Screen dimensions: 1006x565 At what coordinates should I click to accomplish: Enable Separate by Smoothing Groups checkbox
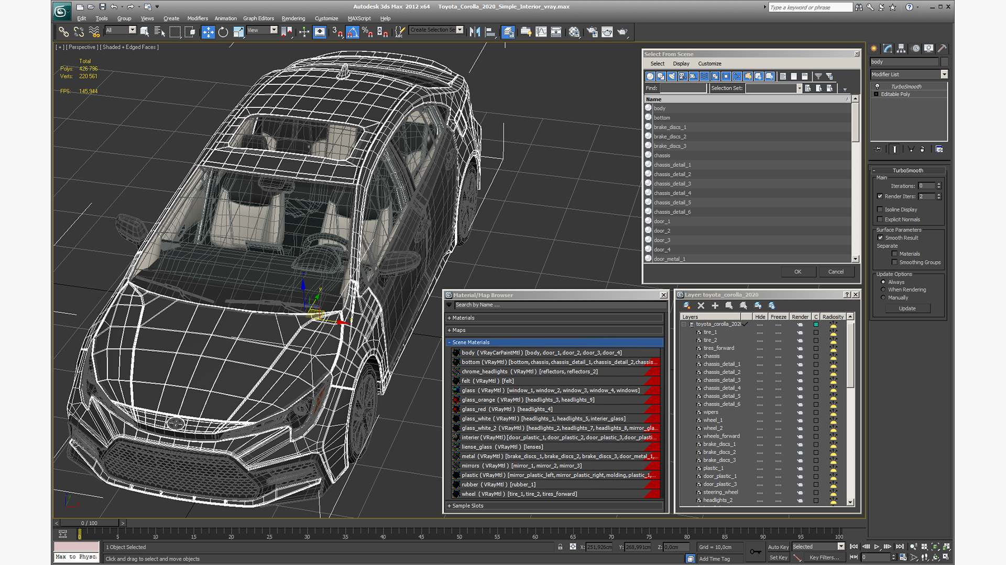point(894,262)
